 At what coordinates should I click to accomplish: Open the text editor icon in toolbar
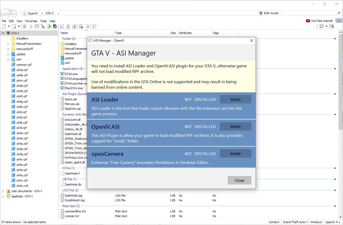(68, 26)
